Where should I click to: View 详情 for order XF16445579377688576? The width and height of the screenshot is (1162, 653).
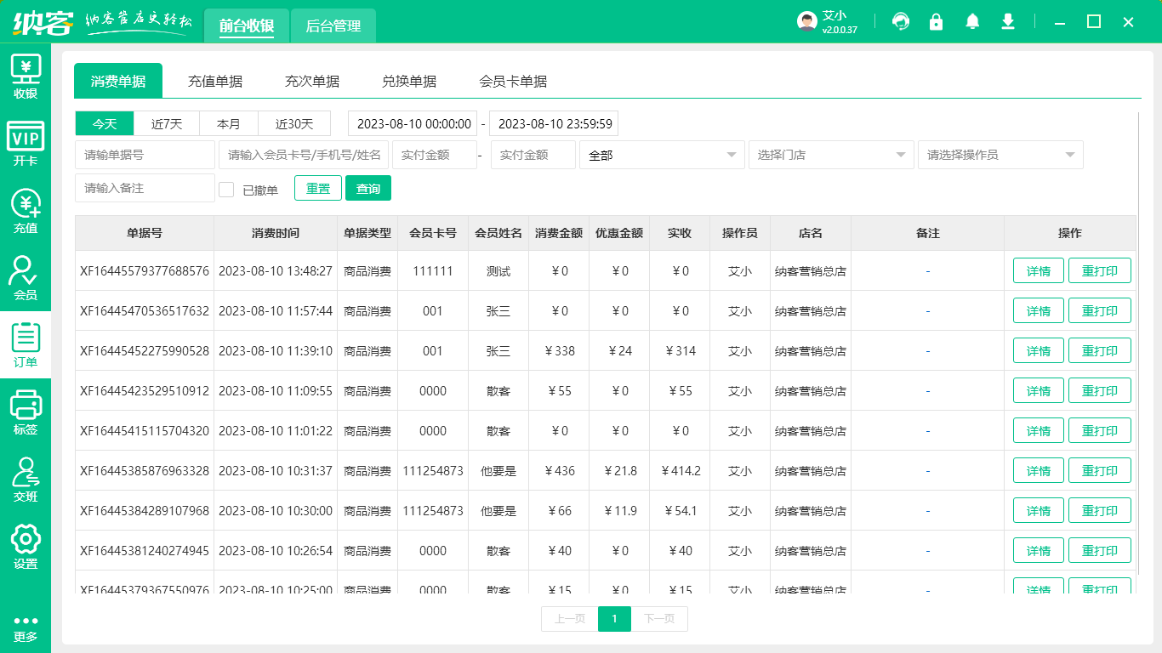[1038, 270]
